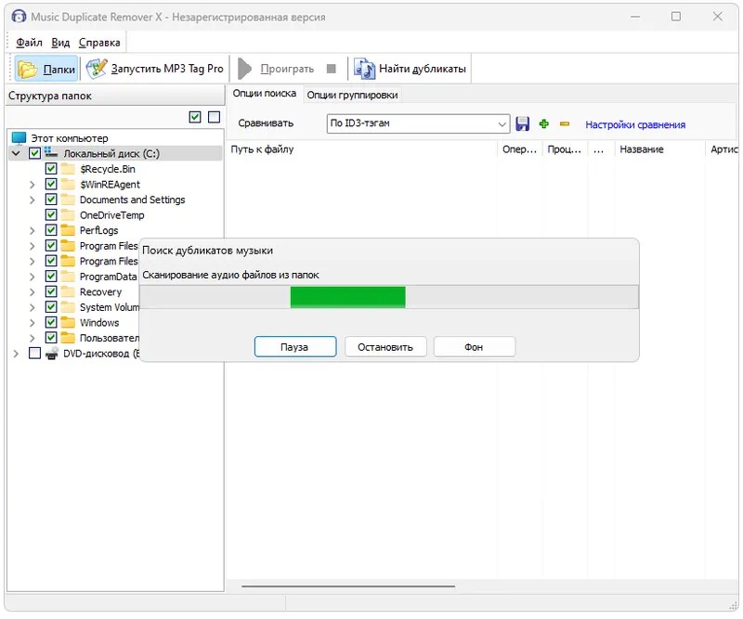Untick the Recovery folder checkbox
Viewport: 743px width, 619px height.
[50, 291]
